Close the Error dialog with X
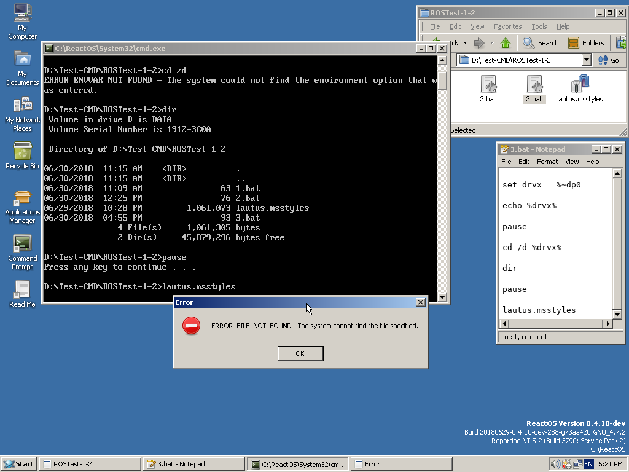The image size is (629, 472). pyautogui.click(x=420, y=302)
